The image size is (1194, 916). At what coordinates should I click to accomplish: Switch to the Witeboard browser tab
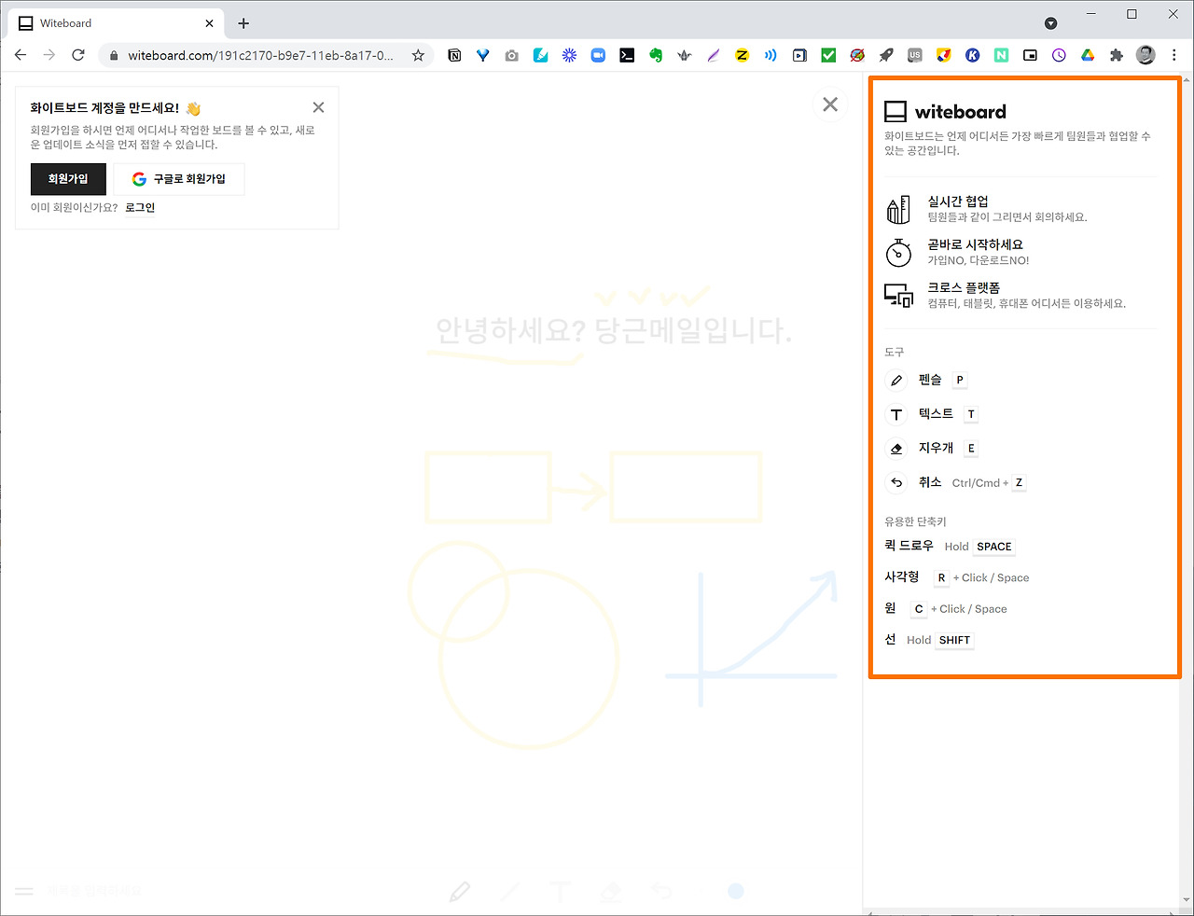click(x=103, y=22)
